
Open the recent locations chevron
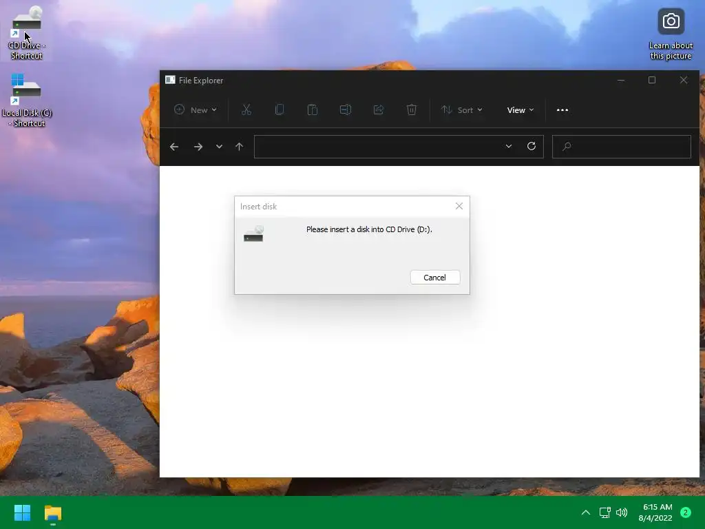point(219,147)
